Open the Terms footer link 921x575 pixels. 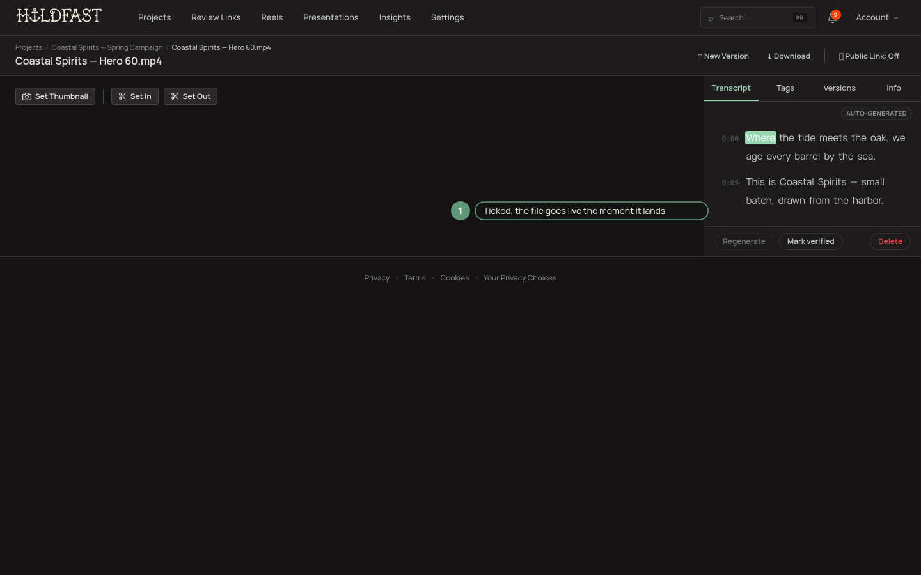click(x=414, y=278)
